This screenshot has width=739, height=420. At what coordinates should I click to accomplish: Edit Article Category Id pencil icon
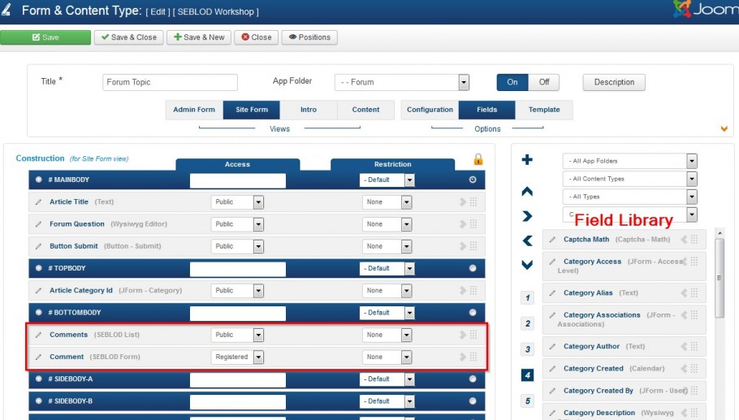click(38, 290)
